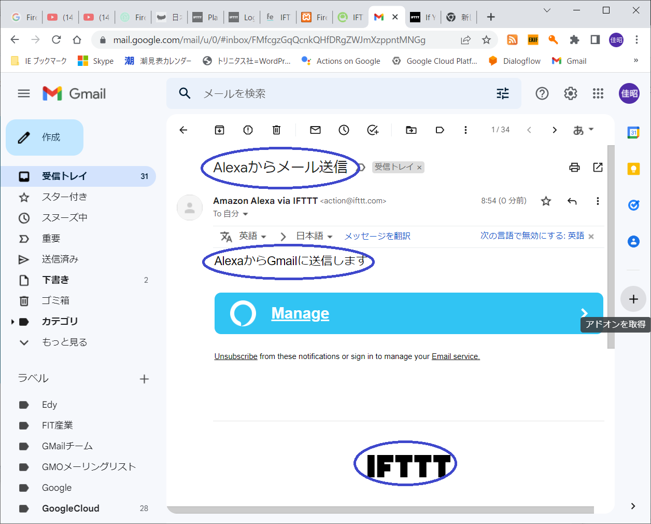
Task: Open the Chrome tab search dropdown
Action: [x=547, y=10]
